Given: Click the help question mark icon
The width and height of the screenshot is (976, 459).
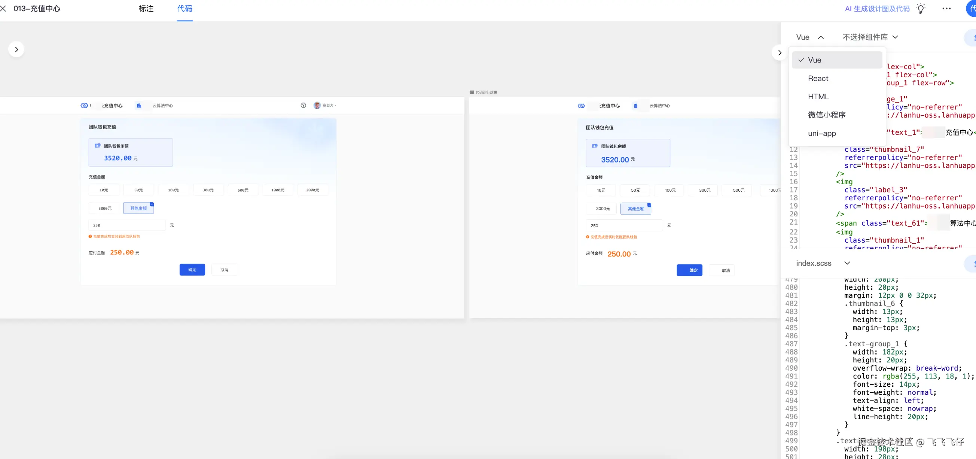Looking at the screenshot, I should point(303,105).
